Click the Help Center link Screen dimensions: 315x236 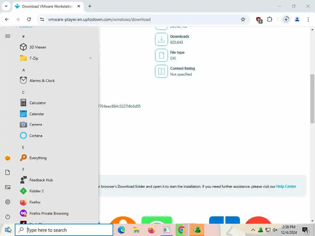point(286,187)
